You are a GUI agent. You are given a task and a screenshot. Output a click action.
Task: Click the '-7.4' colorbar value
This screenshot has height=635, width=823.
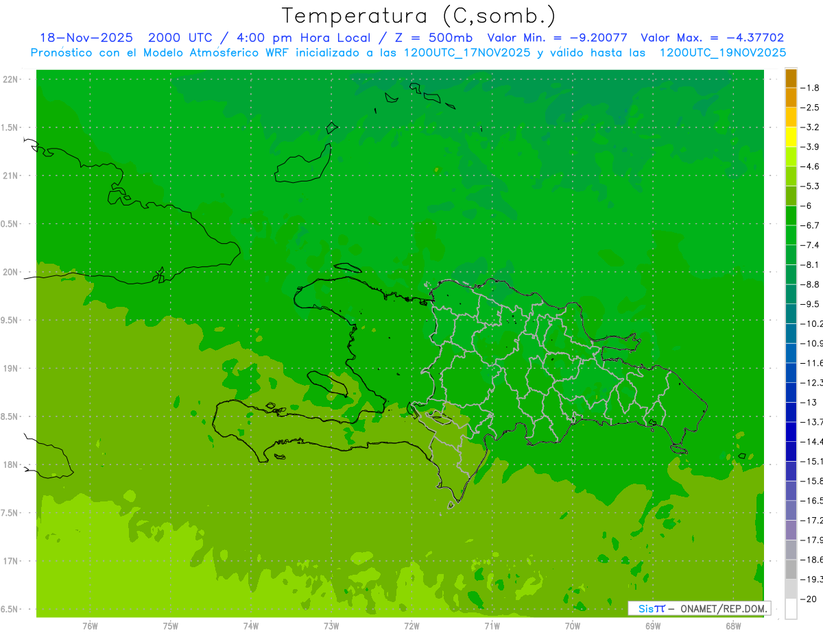click(x=810, y=245)
